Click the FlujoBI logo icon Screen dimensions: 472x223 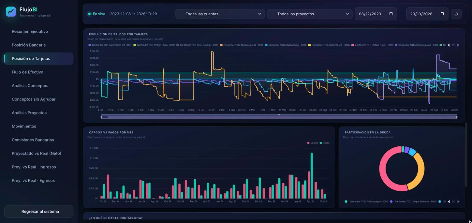11,12
